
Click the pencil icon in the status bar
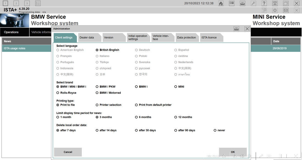coord(262,156)
